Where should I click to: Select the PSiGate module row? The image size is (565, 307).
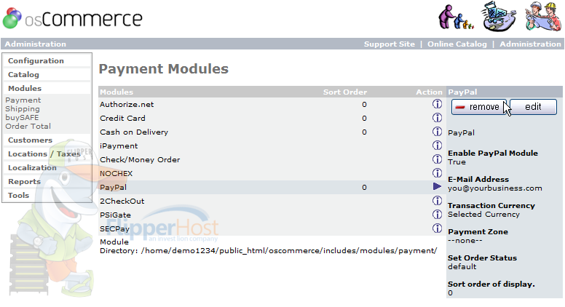click(272, 215)
